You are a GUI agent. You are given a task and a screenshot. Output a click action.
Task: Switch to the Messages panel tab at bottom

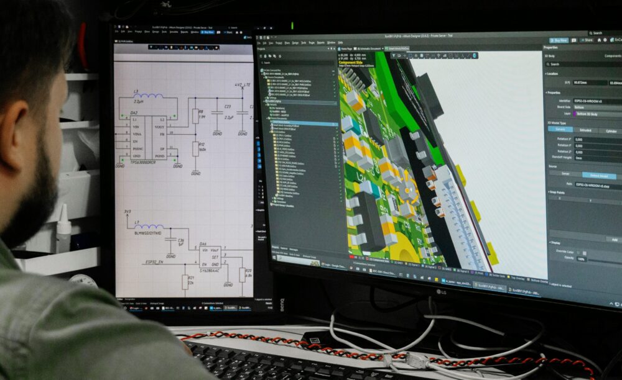(x=293, y=250)
